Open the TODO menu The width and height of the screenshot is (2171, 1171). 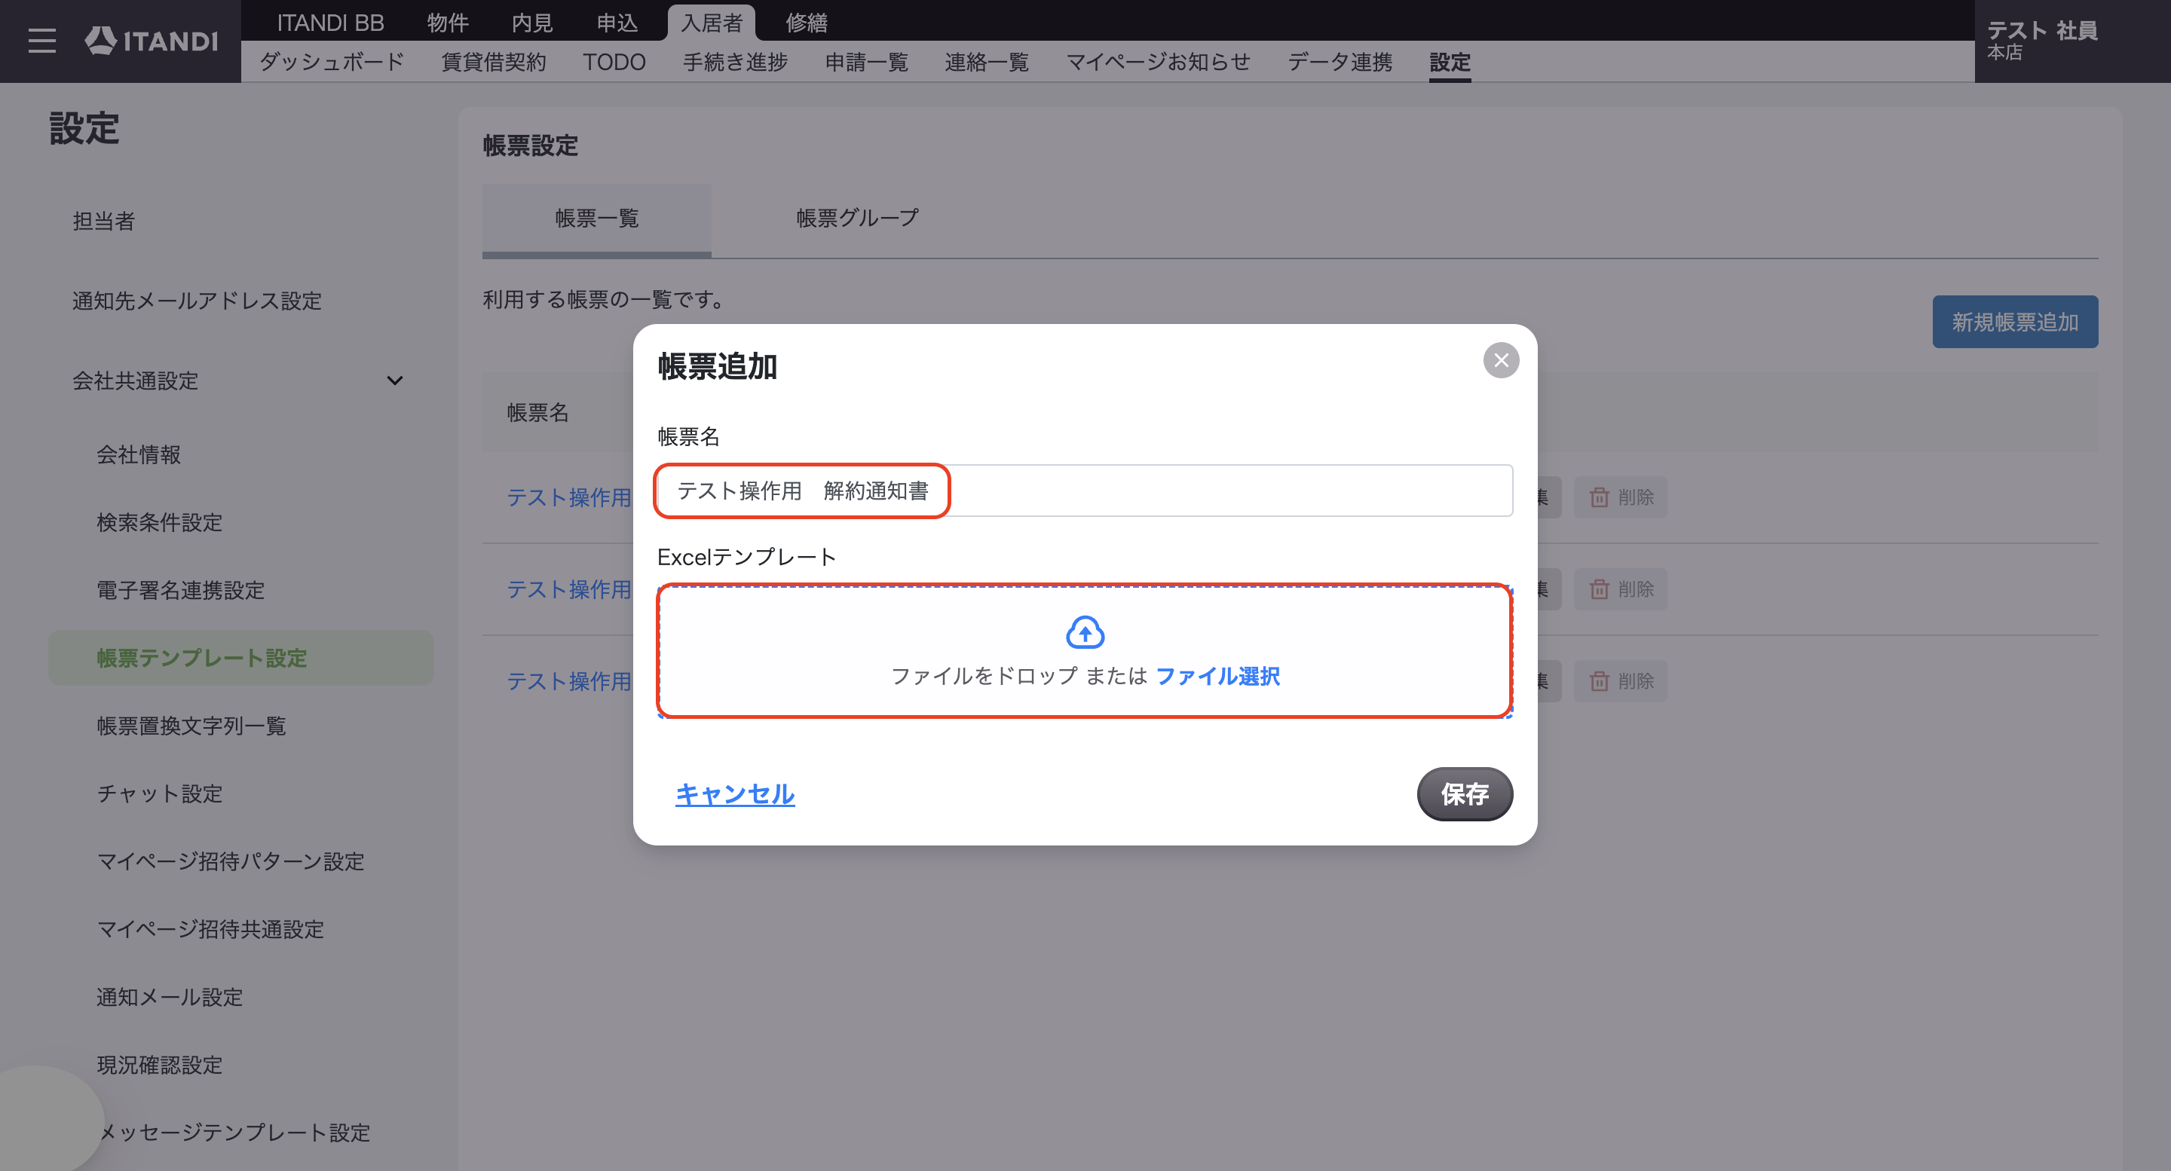click(x=614, y=62)
